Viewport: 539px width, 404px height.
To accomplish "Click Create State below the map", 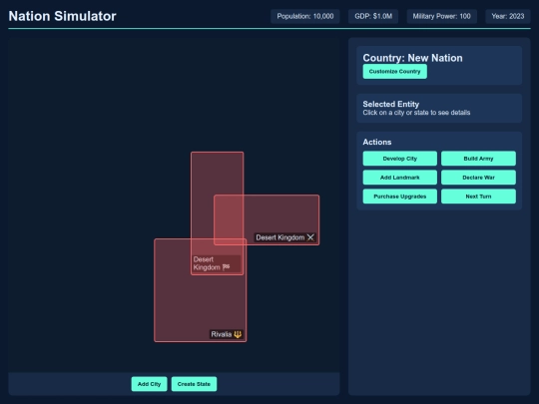I will coord(194,384).
